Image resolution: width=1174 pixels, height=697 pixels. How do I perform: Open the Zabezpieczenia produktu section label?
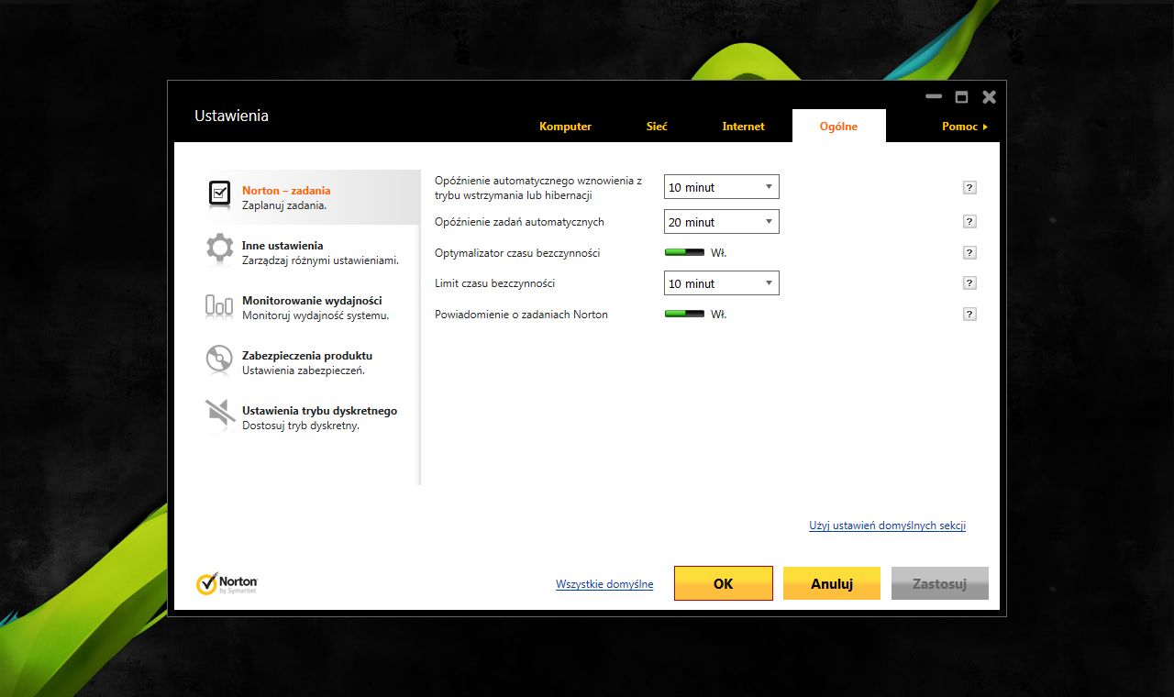307,356
